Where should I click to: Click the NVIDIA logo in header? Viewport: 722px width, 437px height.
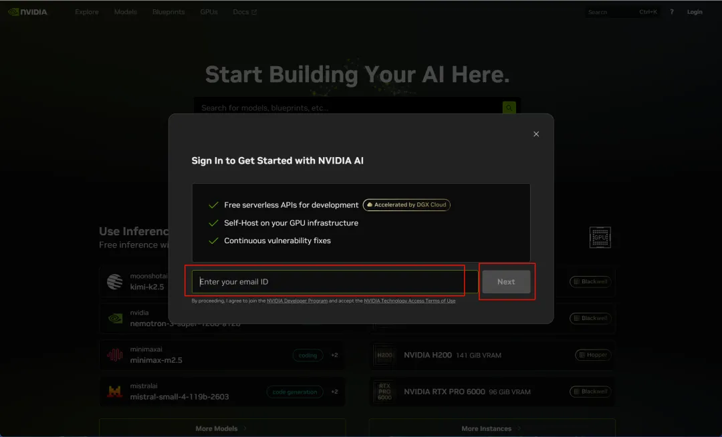(x=28, y=12)
